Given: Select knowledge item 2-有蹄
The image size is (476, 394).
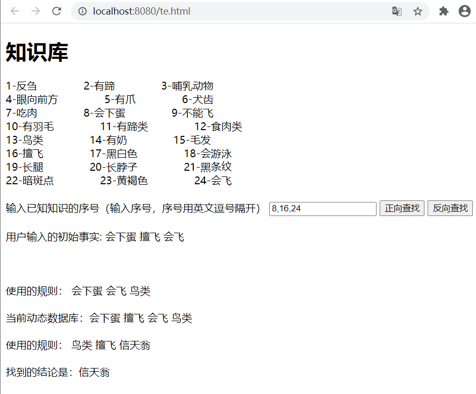Looking at the screenshot, I should pos(99,86).
